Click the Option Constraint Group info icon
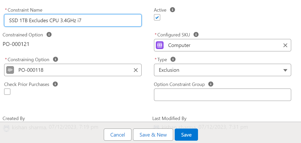The image size is (301, 143). pos(211,84)
